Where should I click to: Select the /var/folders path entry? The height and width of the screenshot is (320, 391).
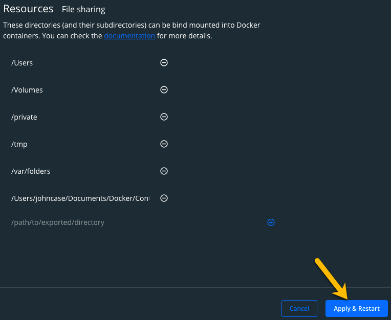(x=31, y=171)
